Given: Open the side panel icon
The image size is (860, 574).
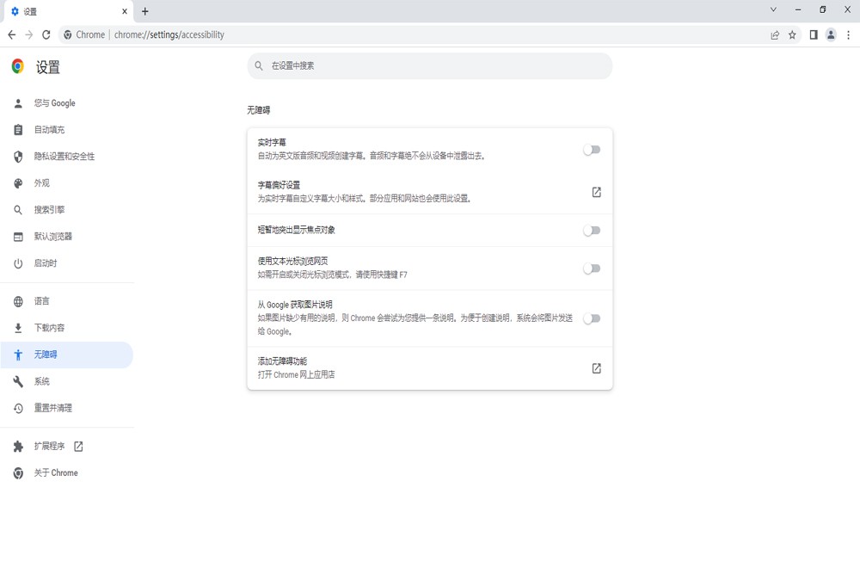Looking at the screenshot, I should 812,34.
